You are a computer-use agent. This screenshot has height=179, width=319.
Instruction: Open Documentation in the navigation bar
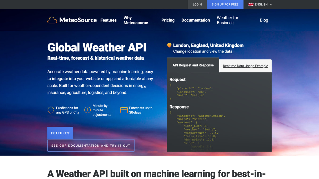point(196,20)
